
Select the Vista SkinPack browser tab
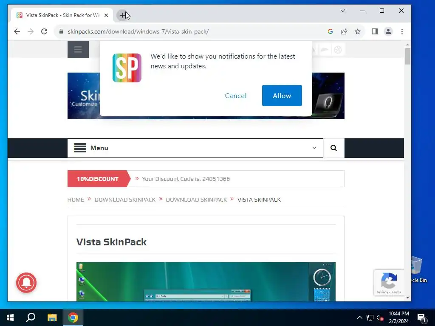(62, 15)
